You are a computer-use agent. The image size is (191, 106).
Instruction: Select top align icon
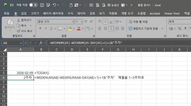coord(100,22)
